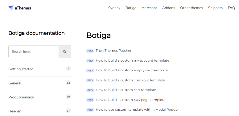Open custom my account template article
Viewport: 239px width, 116px height.
[x=132, y=60]
